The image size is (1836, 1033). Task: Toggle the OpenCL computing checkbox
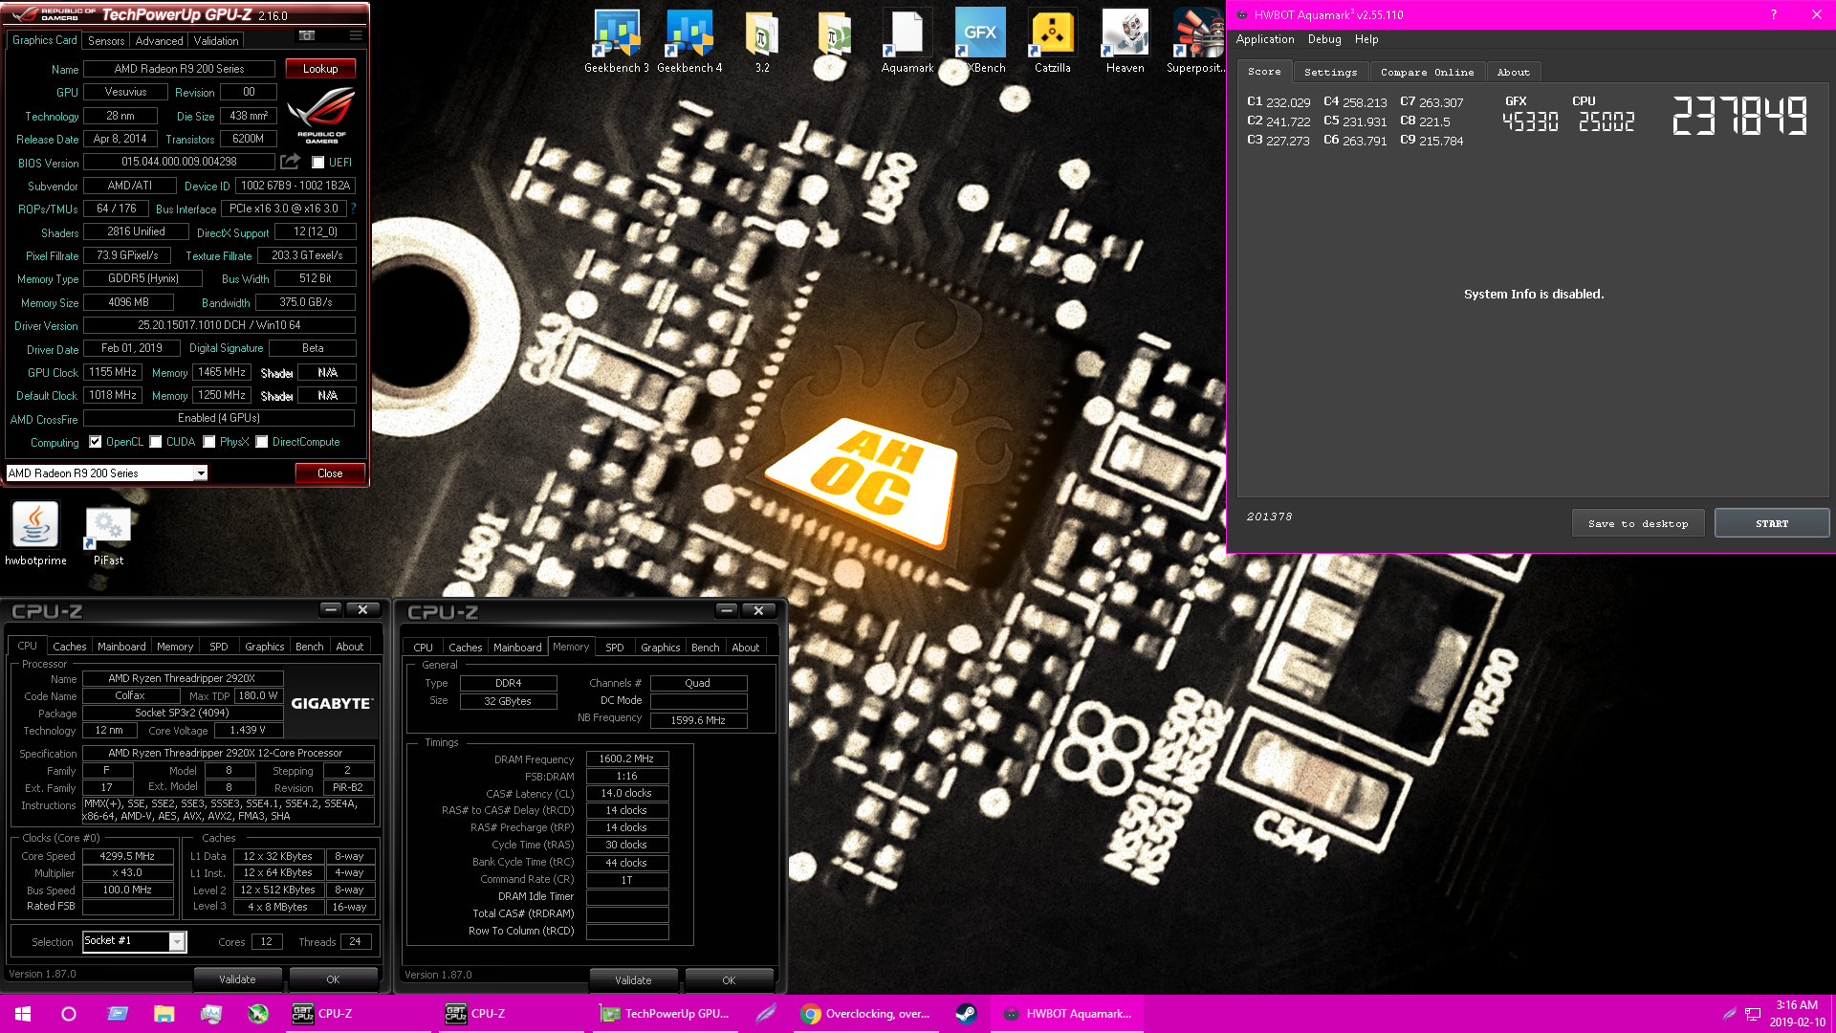[96, 442]
